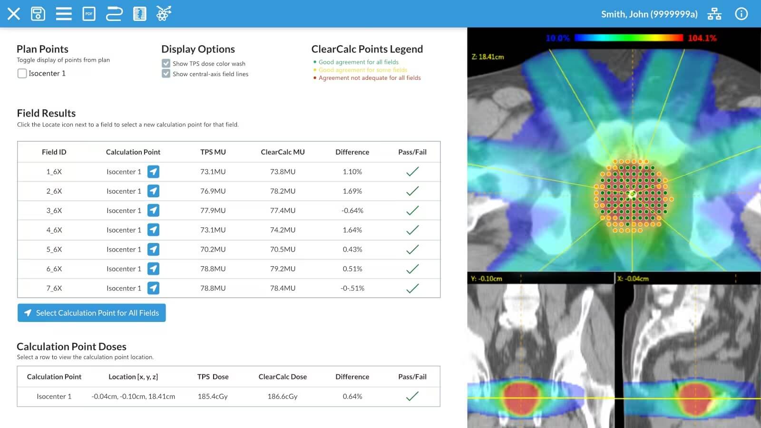Click the atom radiation icon
This screenshot has width=761, height=428.
pos(164,14)
